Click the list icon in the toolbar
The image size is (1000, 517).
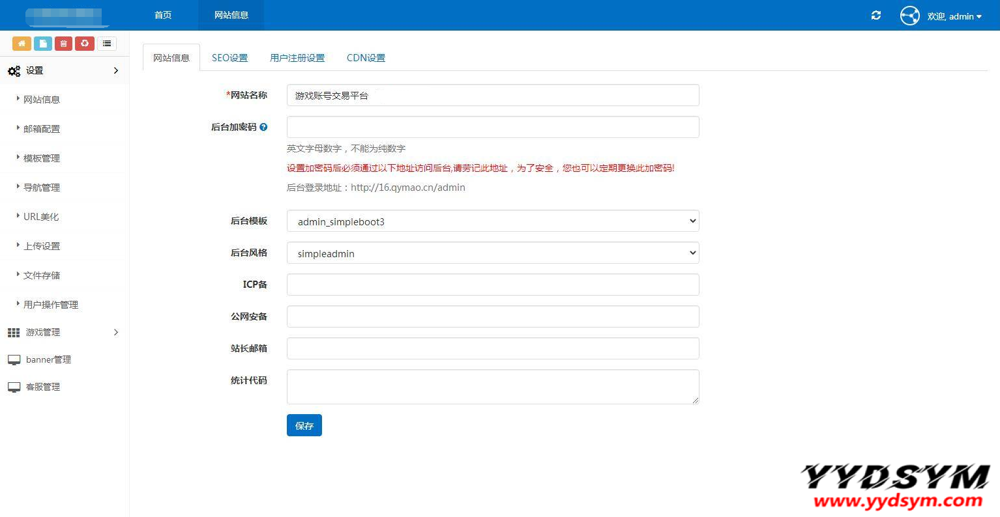106,43
